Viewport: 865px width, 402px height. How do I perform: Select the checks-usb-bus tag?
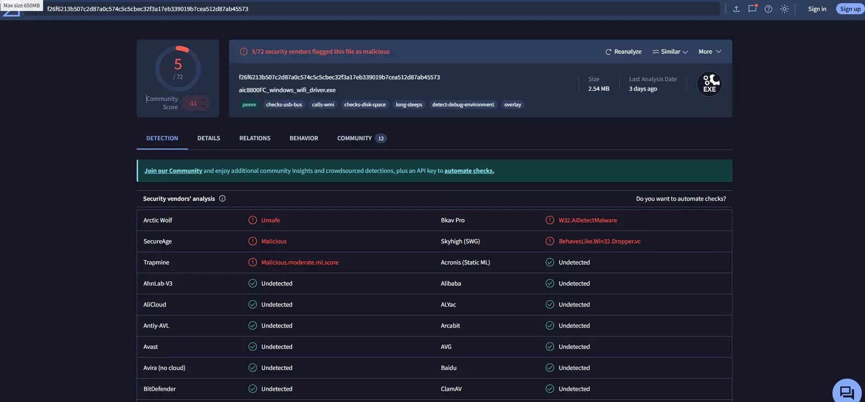284,105
